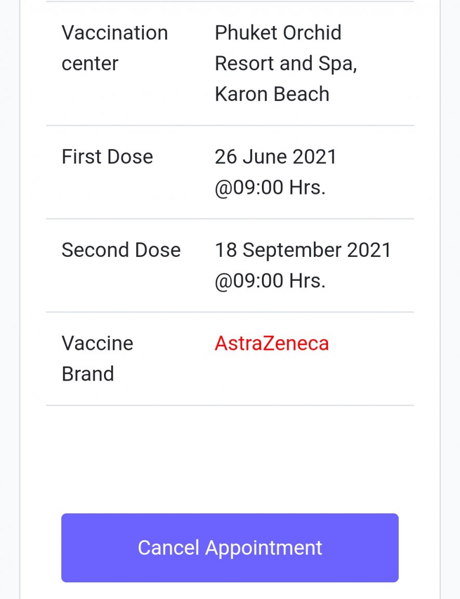The height and width of the screenshot is (599, 460).
Task: Select the Second Dose label
Action: (121, 250)
